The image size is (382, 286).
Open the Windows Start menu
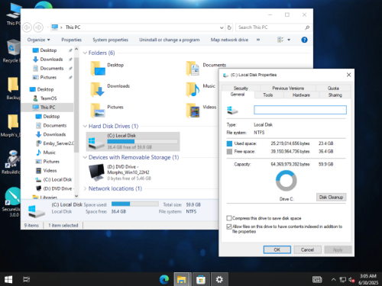pos(8,280)
